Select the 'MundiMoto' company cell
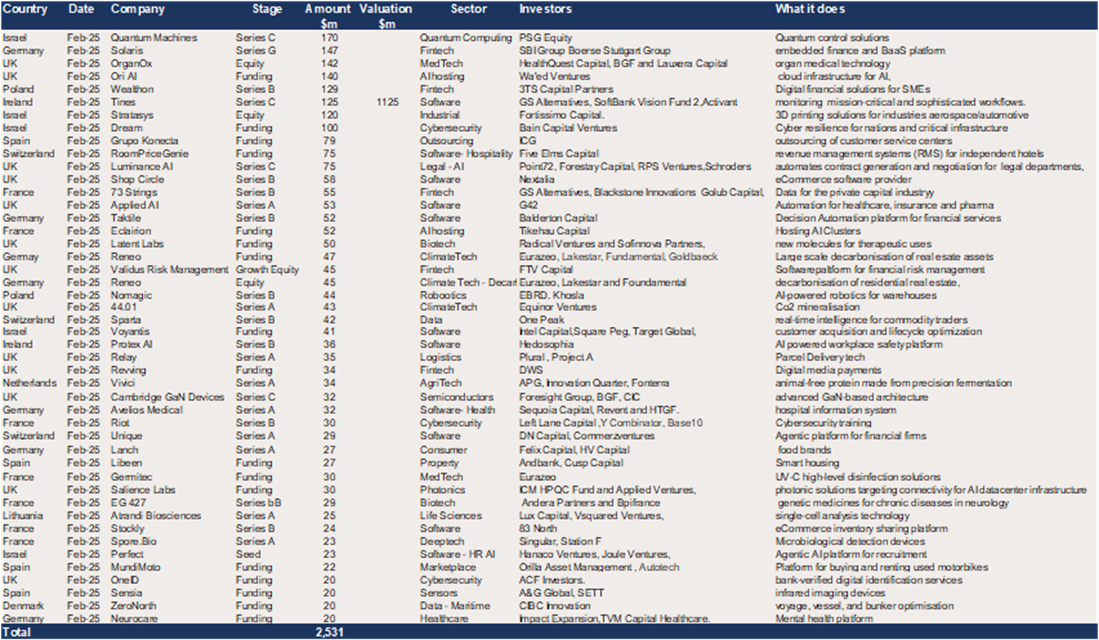Viewport: 1099px width, 640px height. point(135,567)
